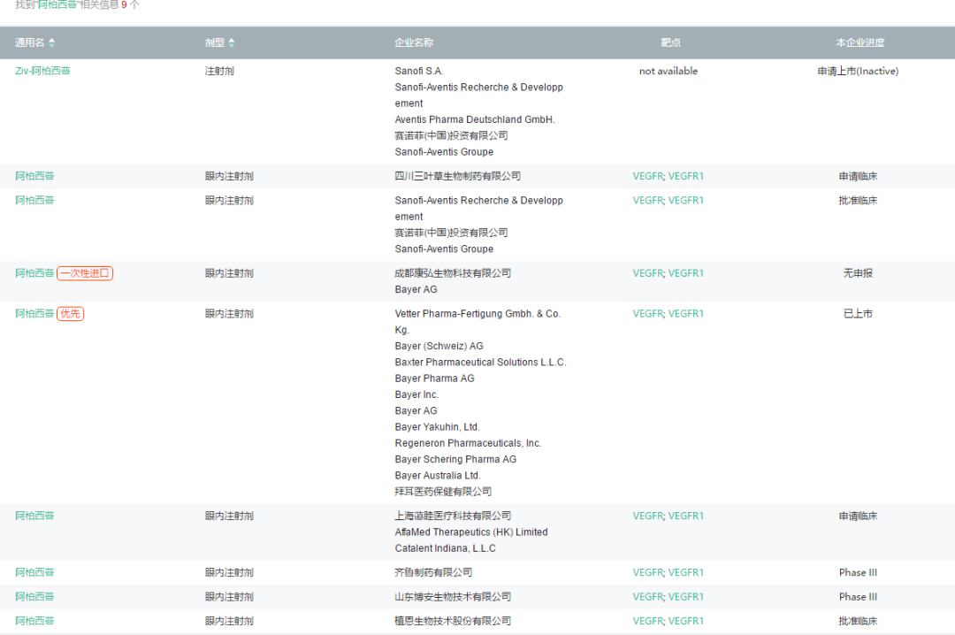Click the 剂型 column header
The width and height of the screenshot is (955, 635).
click(215, 42)
